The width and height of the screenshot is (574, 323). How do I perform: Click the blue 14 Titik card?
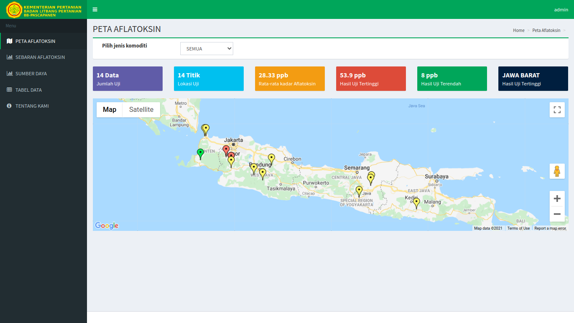pos(209,79)
